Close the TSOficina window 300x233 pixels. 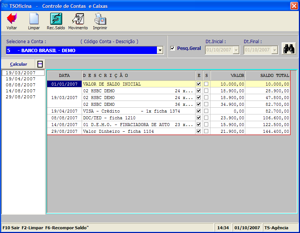point(294,6)
